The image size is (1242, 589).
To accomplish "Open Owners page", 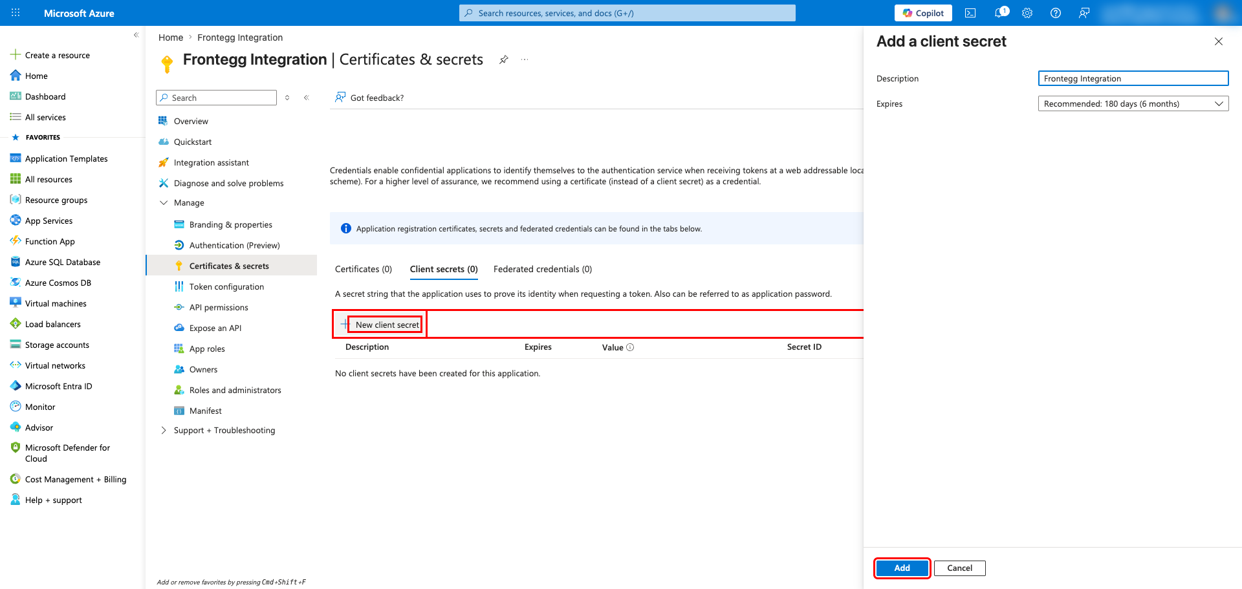I will [x=203, y=369].
